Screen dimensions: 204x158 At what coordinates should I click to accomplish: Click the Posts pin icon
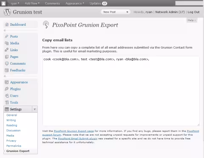click(6, 36)
